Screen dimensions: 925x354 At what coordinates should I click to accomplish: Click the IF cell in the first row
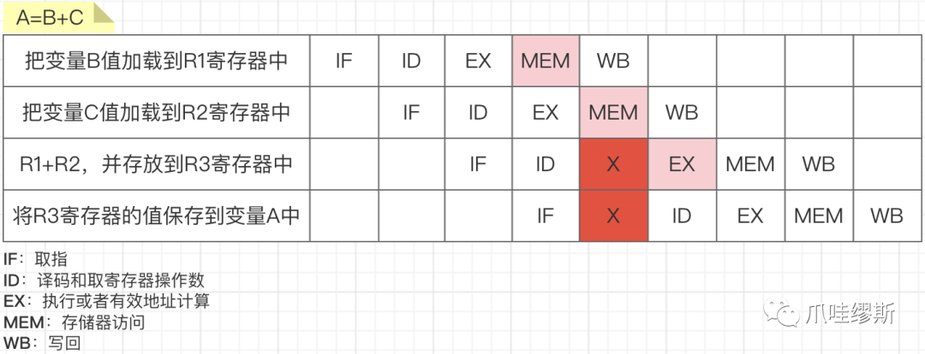pos(344,62)
